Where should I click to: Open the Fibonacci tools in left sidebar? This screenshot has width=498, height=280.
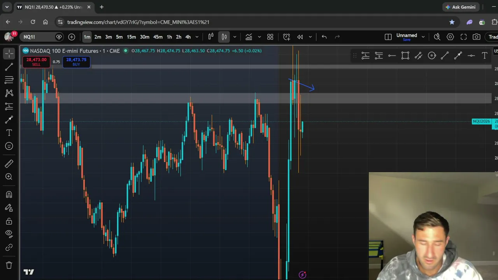[x=9, y=80]
